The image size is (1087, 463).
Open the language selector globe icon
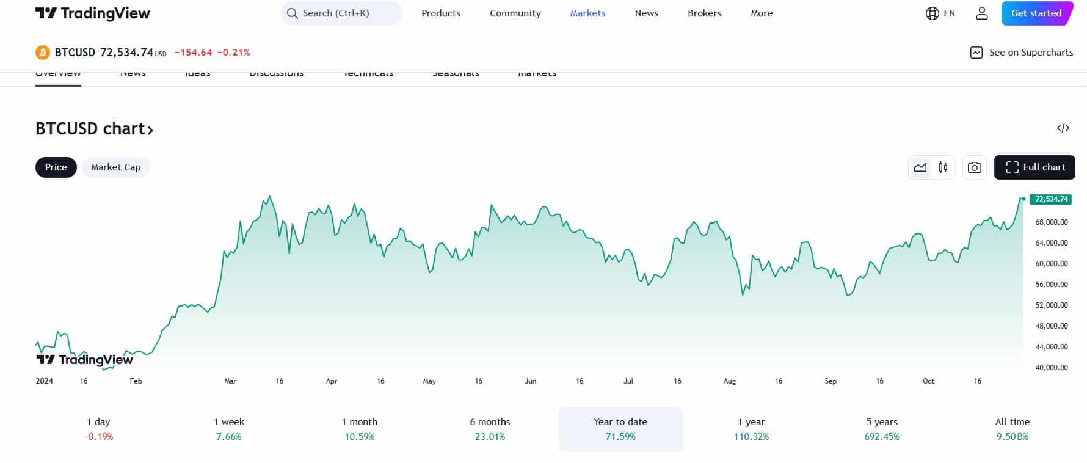[x=932, y=13]
